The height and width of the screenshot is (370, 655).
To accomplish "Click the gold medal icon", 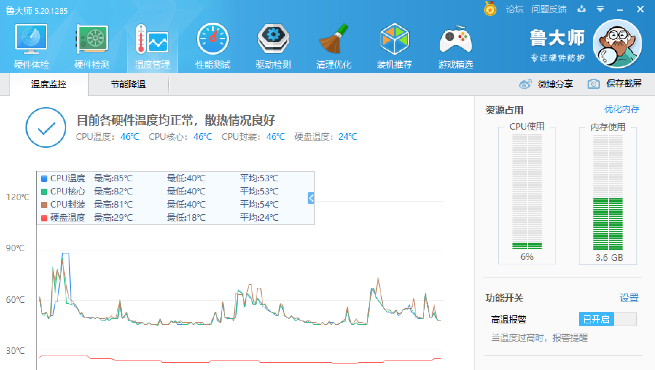I will click(x=490, y=8).
